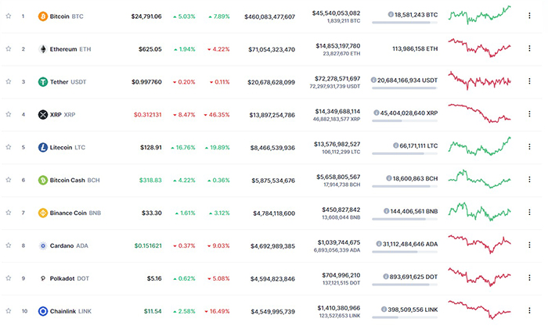Click the Tether green logo icon
The image size is (548, 326).
(x=43, y=82)
